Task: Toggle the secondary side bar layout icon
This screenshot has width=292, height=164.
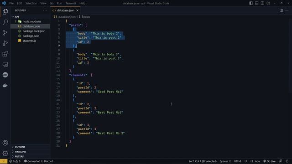Action: (262, 3)
